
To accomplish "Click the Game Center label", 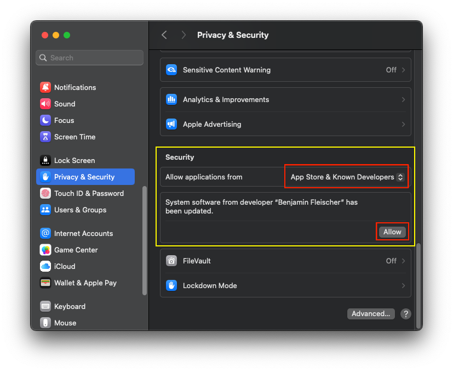I will (76, 250).
